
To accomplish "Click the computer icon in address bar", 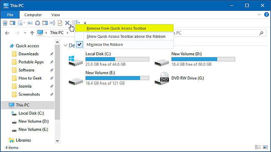I will tap(40, 33).
